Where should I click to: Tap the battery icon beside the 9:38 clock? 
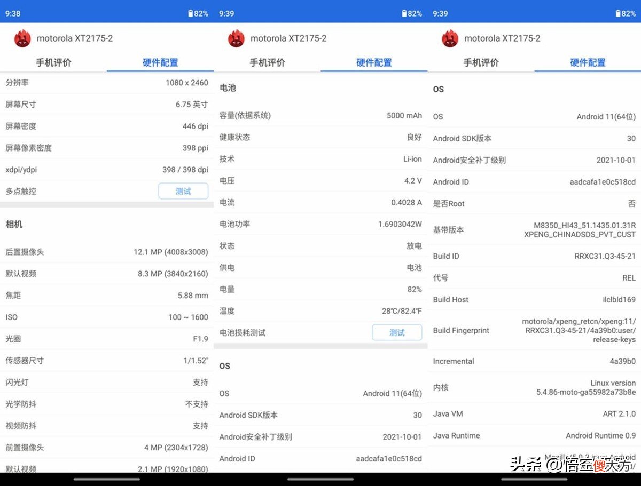[x=190, y=13]
